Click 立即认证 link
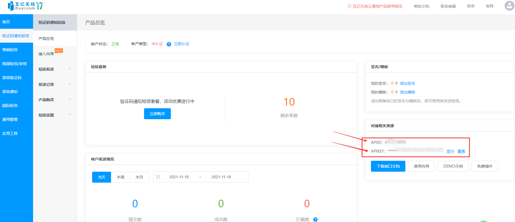This screenshot has height=222, width=515. [182, 44]
